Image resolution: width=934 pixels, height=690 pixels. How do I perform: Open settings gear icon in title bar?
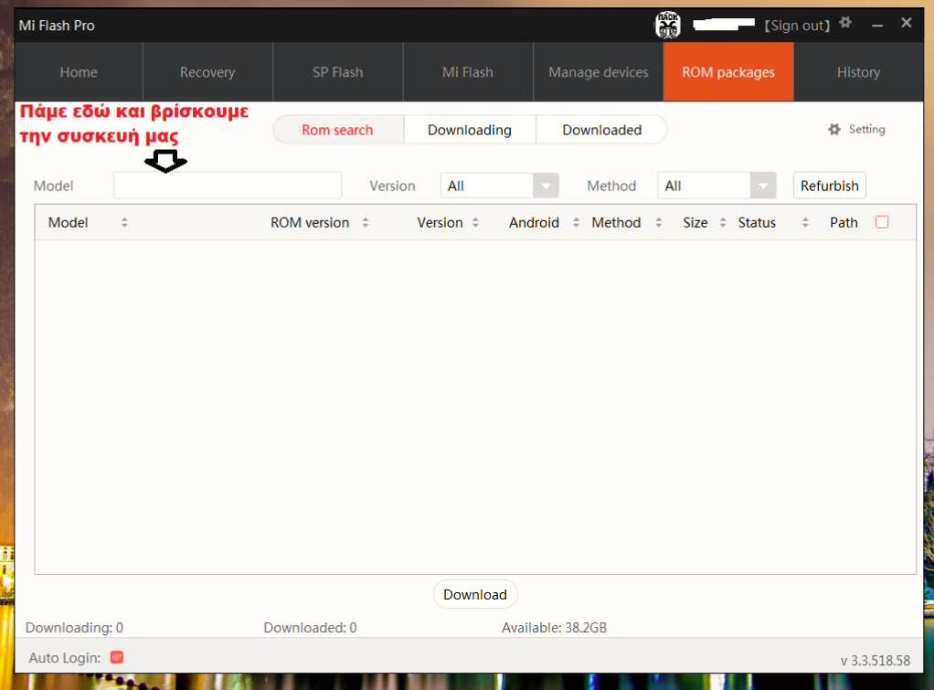846,23
